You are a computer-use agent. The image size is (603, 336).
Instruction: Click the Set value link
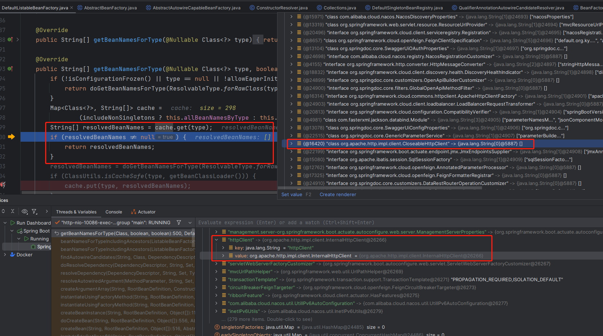(x=292, y=194)
